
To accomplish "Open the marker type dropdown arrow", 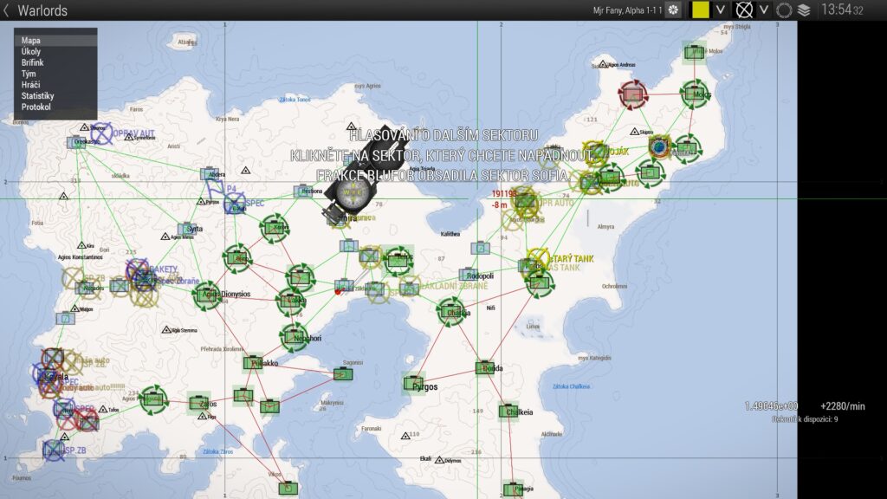I will (764, 10).
